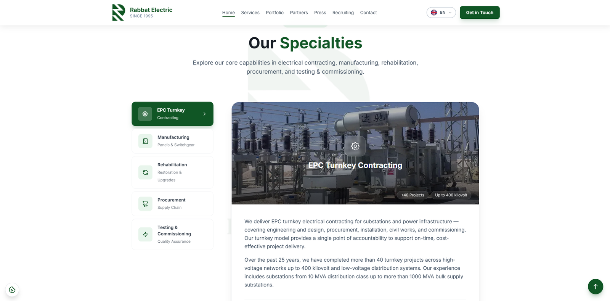The width and height of the screenshot is (610, 301).
Task: Click the lightning bolt icon for Testing & Commissioning
Action: coord(145,235)
